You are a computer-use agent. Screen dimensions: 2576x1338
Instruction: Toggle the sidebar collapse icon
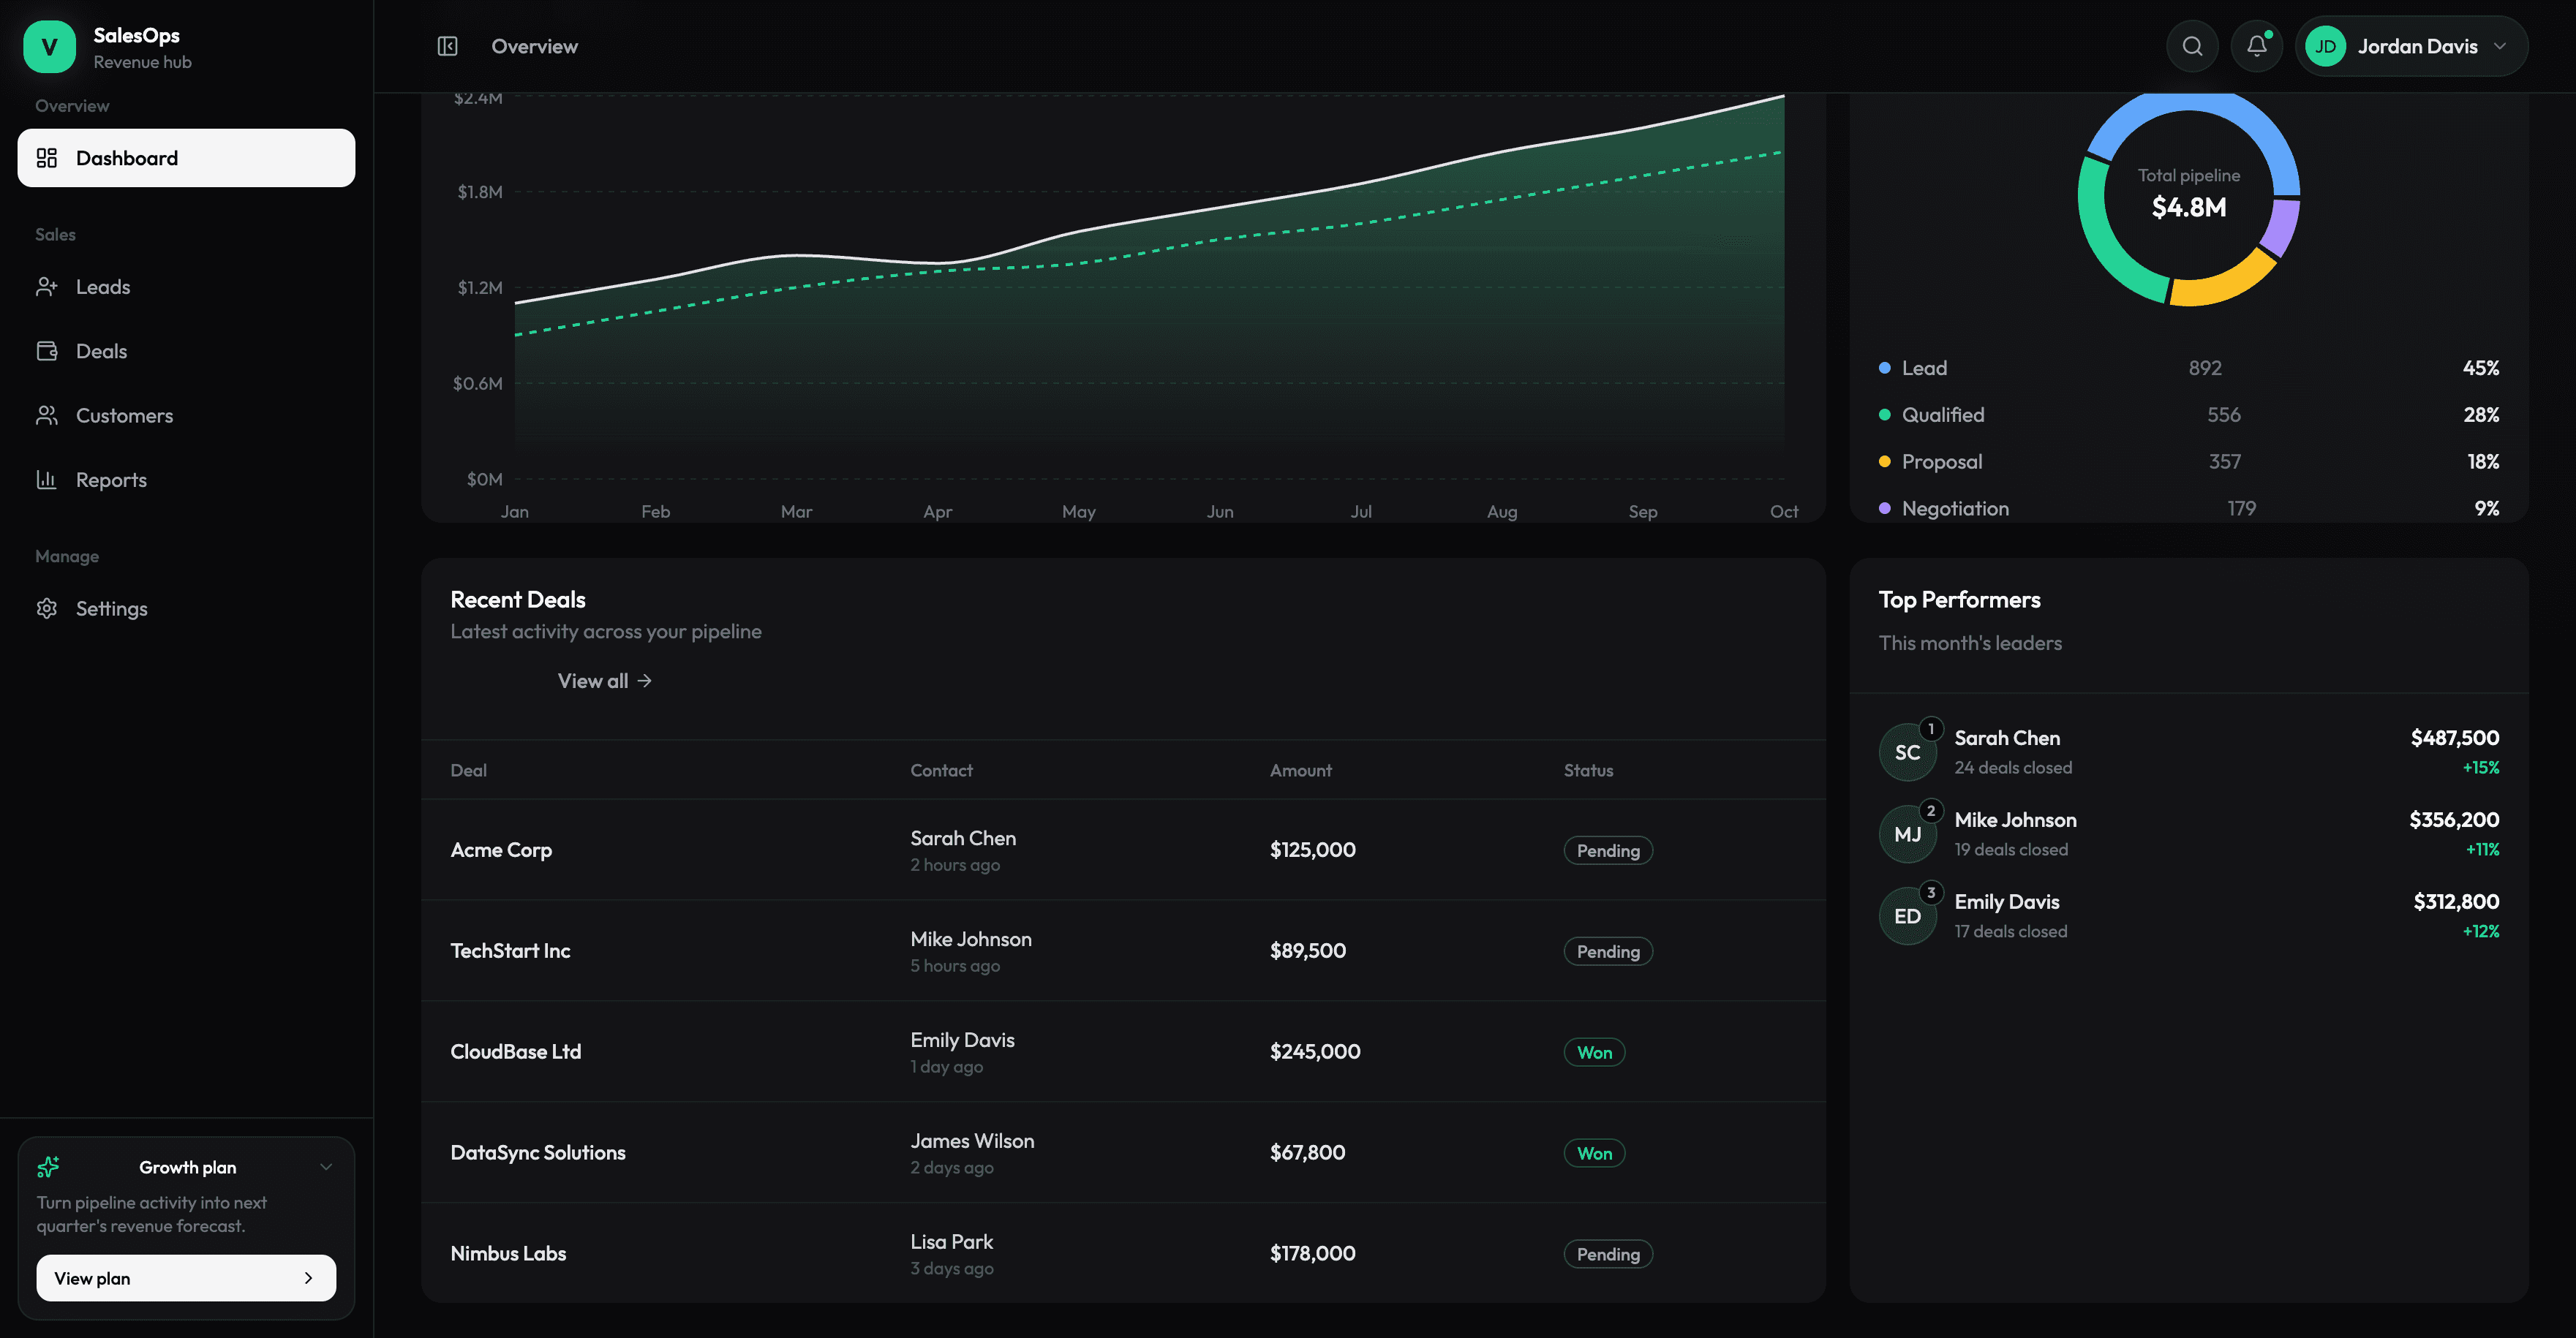pos(447,46)
